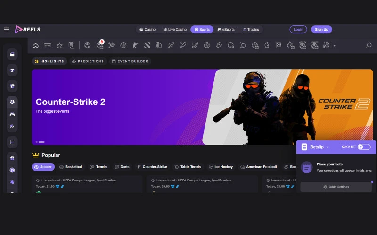Switch to the Predictions tab
The image size is (377, 235).
tap(88, 61)
